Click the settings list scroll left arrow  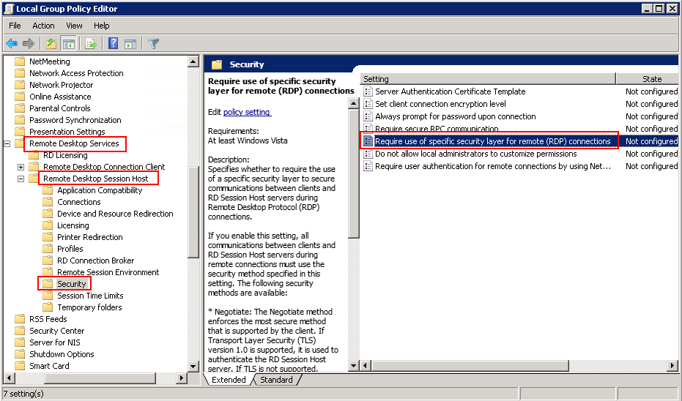[x=366, y=366]
